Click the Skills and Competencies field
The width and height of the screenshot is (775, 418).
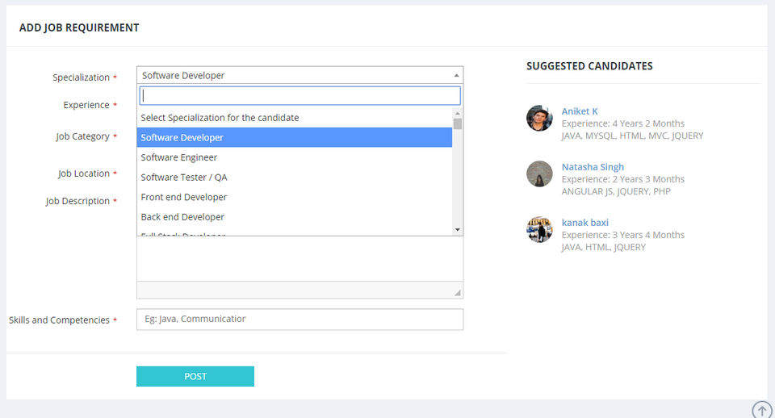pyautogui.click(x=300, y=320)
